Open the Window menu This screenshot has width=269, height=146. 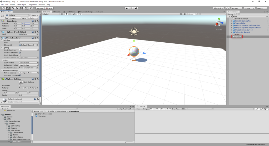point(42,5)
